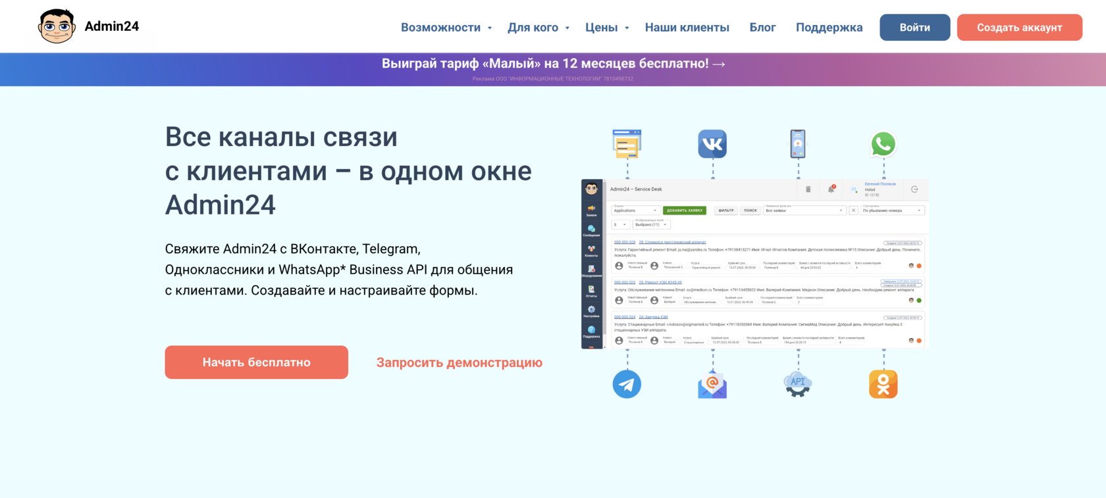
Task: Click ticket link 24: Закупка УЗИ
Action: [653, 316]
